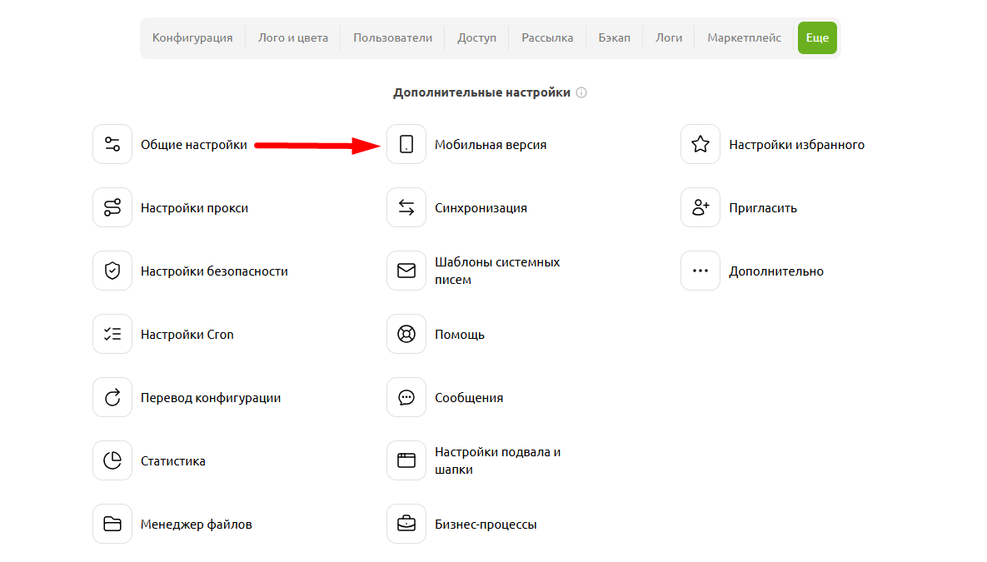Open the Настройки подвала и шапки icon
This screenshot has height=562, width=987.
coord(406,460)
